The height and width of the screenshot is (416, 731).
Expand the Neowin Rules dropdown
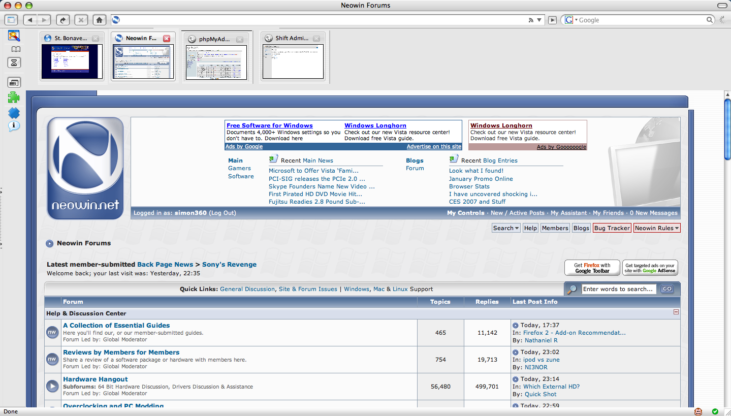pos(656,228)
